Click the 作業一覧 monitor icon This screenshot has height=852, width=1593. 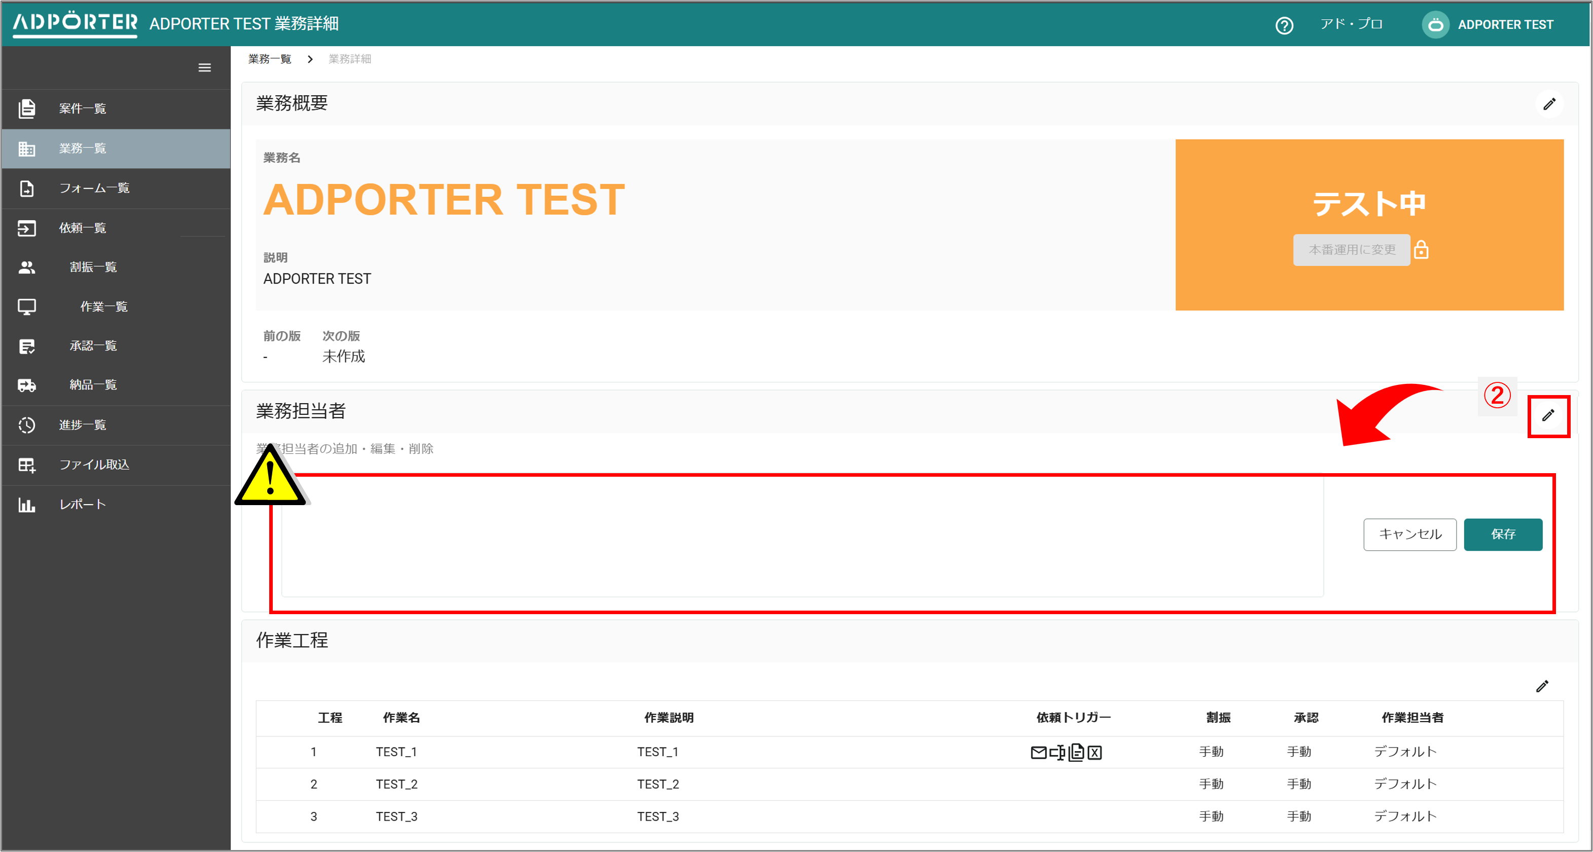pos(26,307)
